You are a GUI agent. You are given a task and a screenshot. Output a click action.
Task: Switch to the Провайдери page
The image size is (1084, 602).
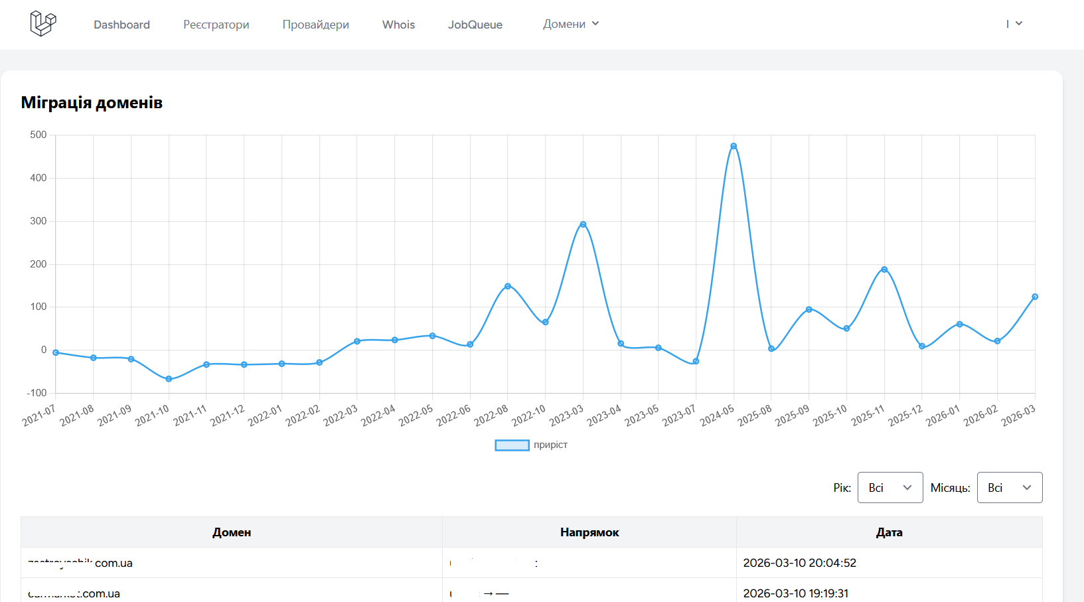pyautogui.click(x=315, y=25)
